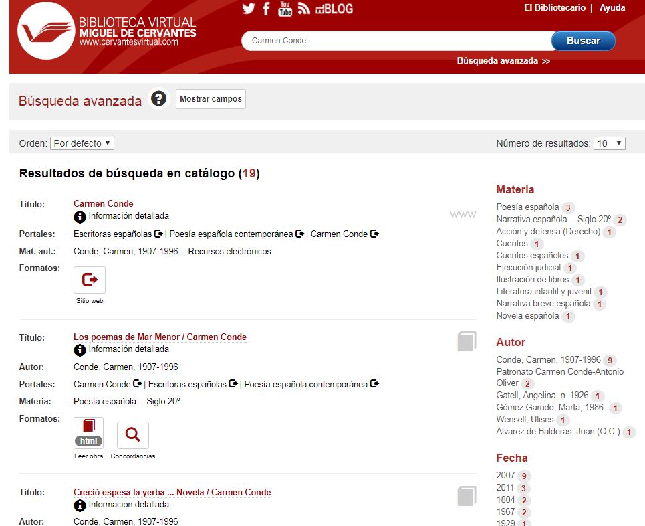Screen dimensions: 645x526
Task: Open the RSS feed icon
Action: [304, 9]
